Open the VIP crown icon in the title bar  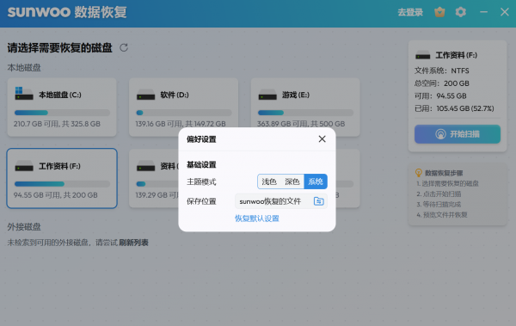coord(439,12)
